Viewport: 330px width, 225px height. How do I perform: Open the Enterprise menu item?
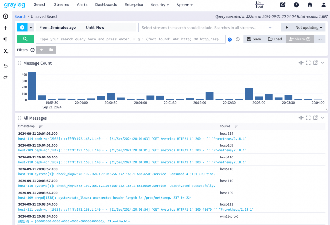tap(134, 4)
